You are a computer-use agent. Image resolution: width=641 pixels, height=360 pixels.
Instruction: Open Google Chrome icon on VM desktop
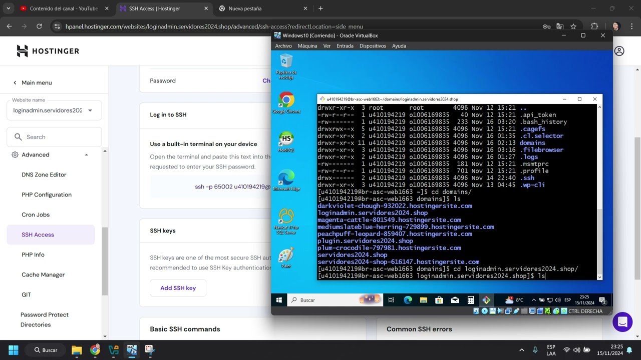(x=286, y=102)
